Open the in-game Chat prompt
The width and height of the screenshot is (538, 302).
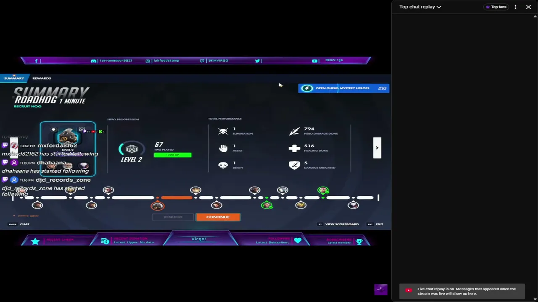[x=19, y=224]
